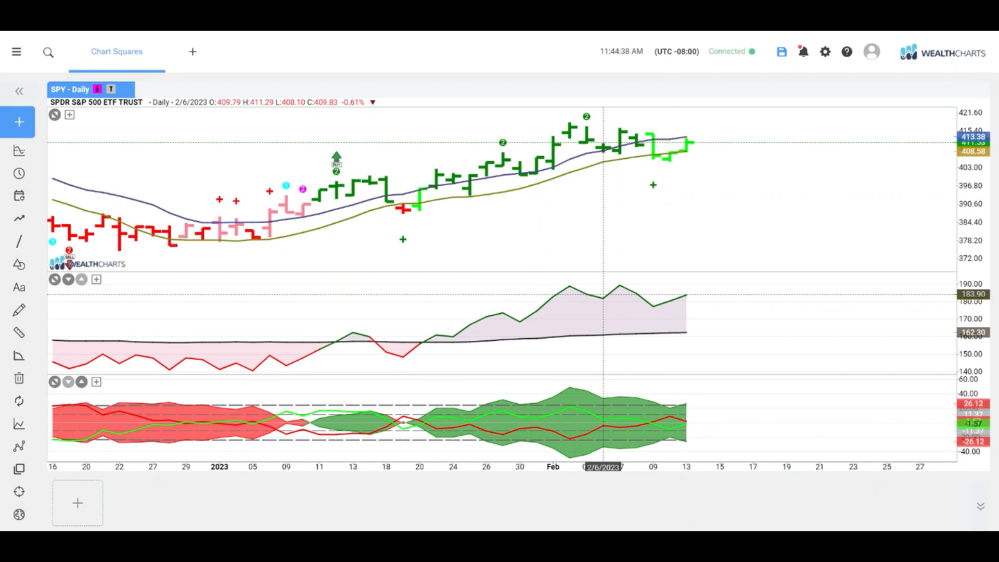This screenshot has height=562, width=999.
Task: Select the pencil freehand drawing tool
Action: [x=19, y=310]
